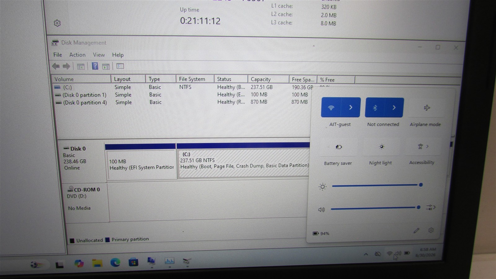
Task: Click the brightness slider
Action: pos(377,185)
